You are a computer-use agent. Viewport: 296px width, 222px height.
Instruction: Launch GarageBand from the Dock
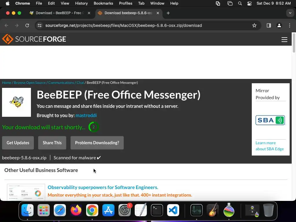point(213,210)
